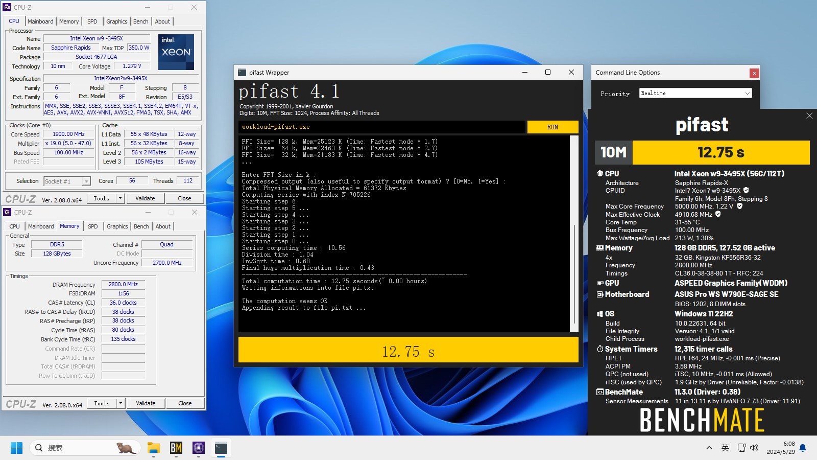Open the Priority Realtime dropdown

(695, 93)
